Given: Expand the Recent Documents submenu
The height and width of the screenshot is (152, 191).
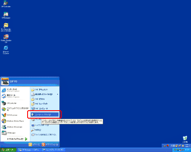Looking at the screenshot, I should coord(45,94).
